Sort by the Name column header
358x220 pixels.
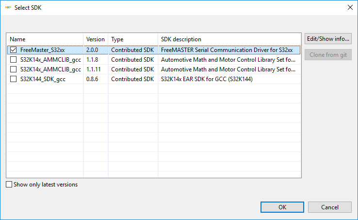pyautogui.click(x=44, y=39)
